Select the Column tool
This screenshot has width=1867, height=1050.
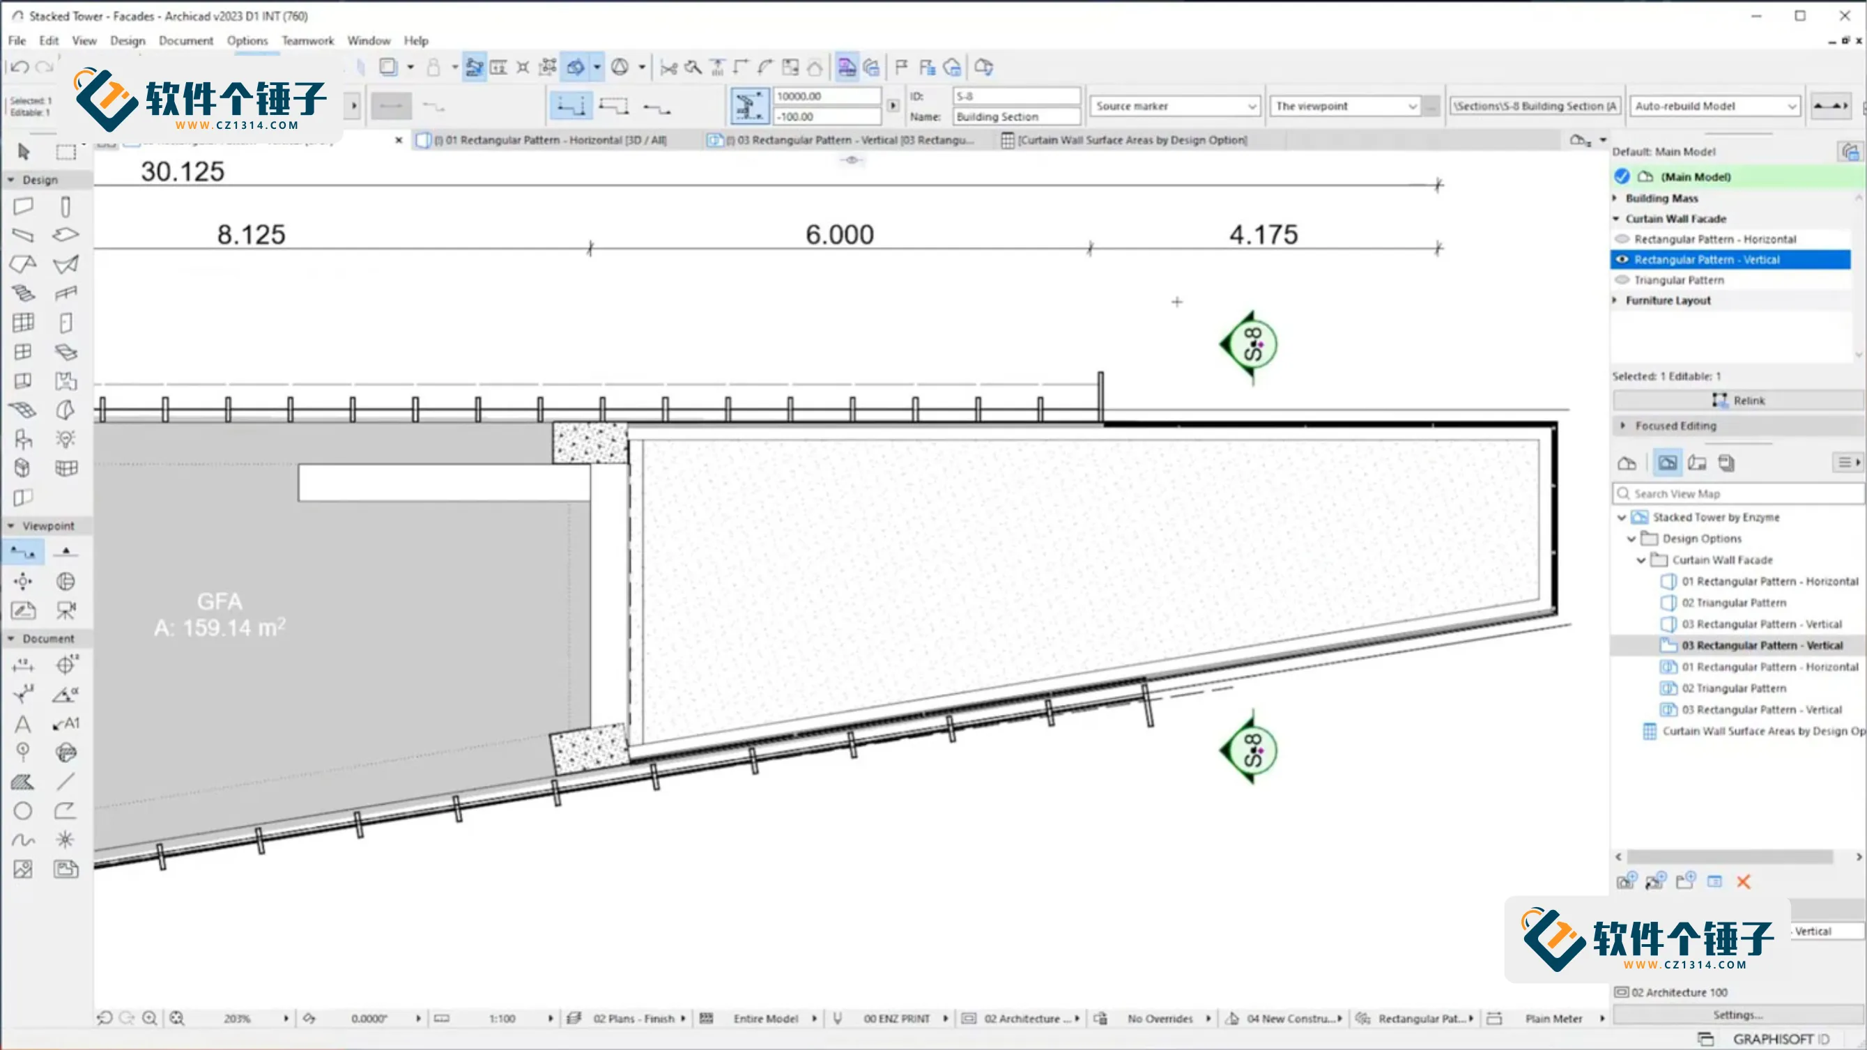pyautogui.click(x=66, y=206)
